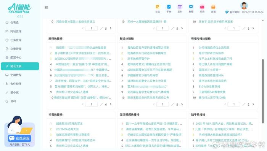Image resolution: width=267 pixels, height=151 pixels.
Task: Go to next page of 新浪热搜榜
Action: click(182, 104)
